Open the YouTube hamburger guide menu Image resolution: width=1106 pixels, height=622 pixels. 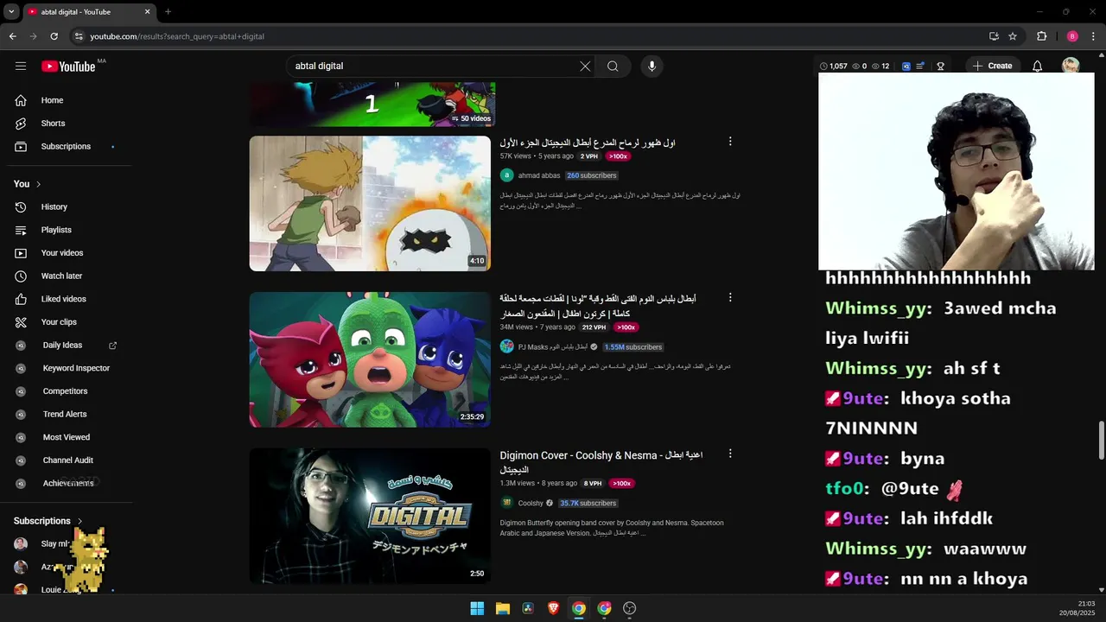(x=21, y=67)
